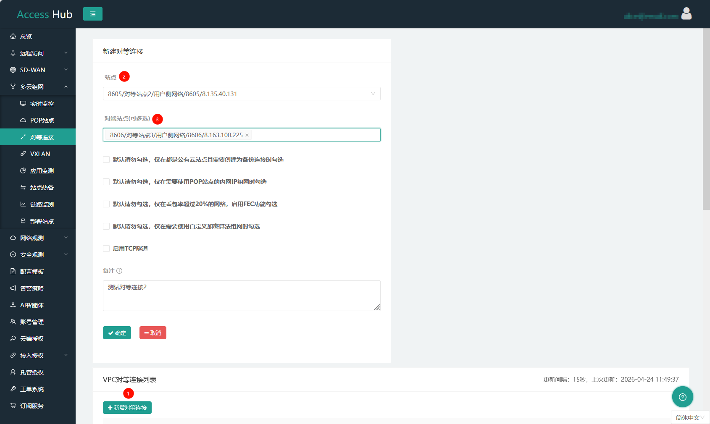
Task: Check the 公有云站点备份连接 option
Action: [106, 160]
